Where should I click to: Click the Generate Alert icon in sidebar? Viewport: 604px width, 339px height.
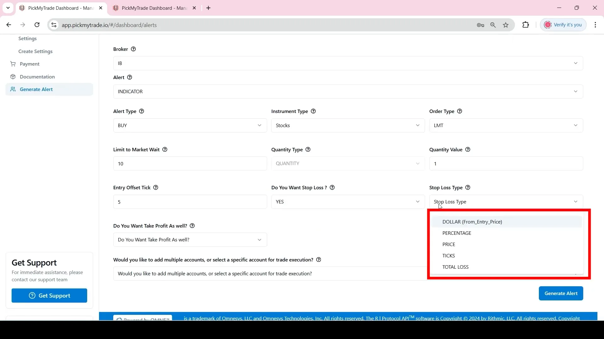pyautogui.click(x=14, y=89)
